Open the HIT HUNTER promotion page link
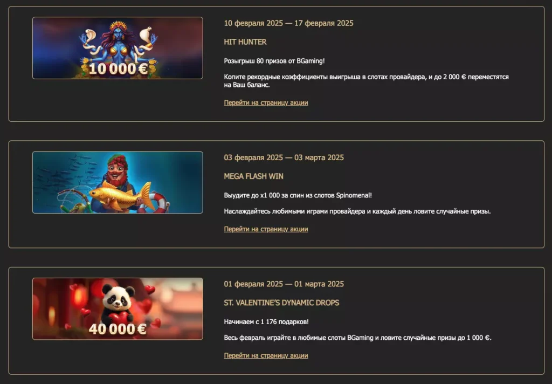Viewport: 552px width, 384px height. [266, 102]
